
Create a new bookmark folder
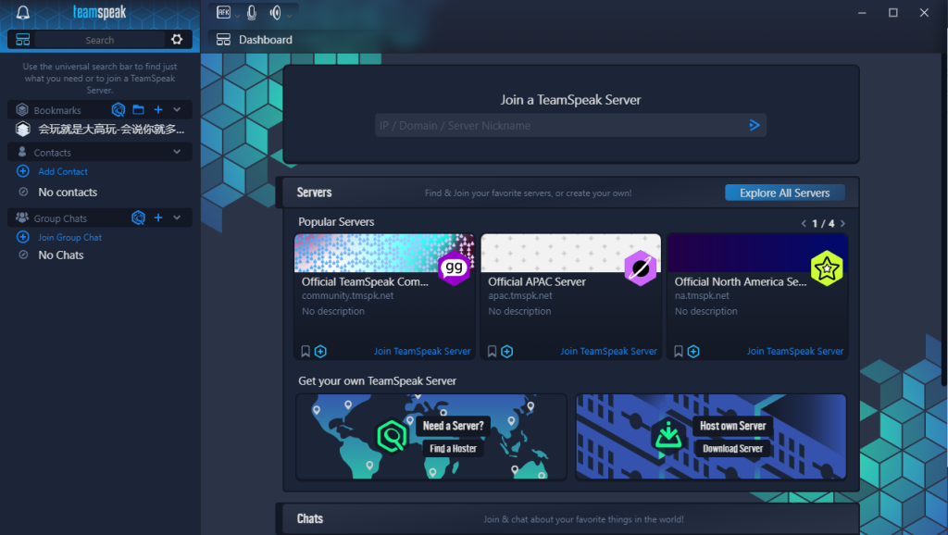(138, 110)
